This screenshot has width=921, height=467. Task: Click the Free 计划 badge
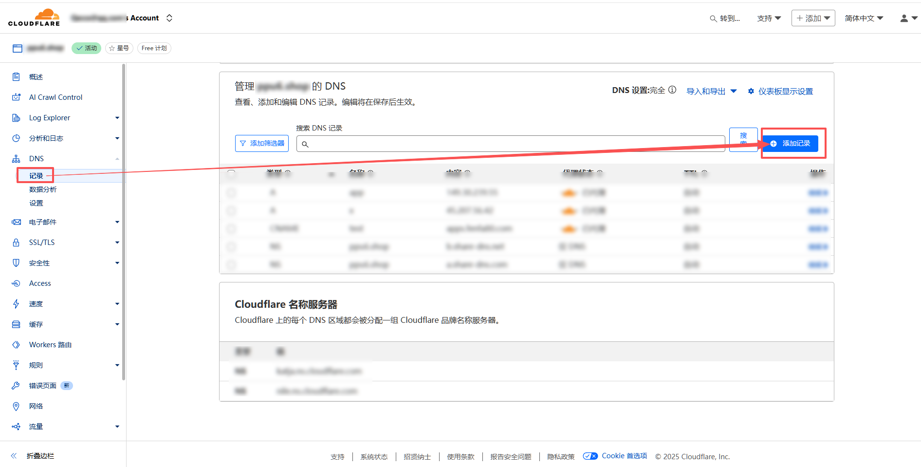coord(154,48)
